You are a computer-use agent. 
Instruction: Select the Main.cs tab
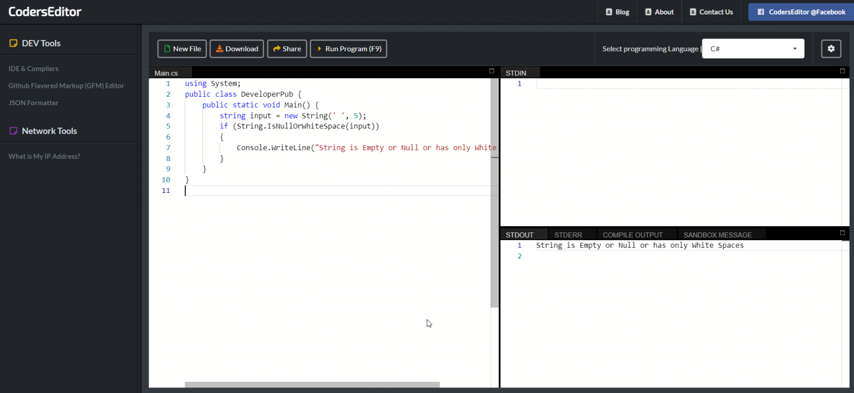[167, 72]
